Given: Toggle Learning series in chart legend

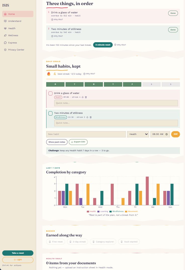Looking at the screenshot, I should (x=103, y=211).
